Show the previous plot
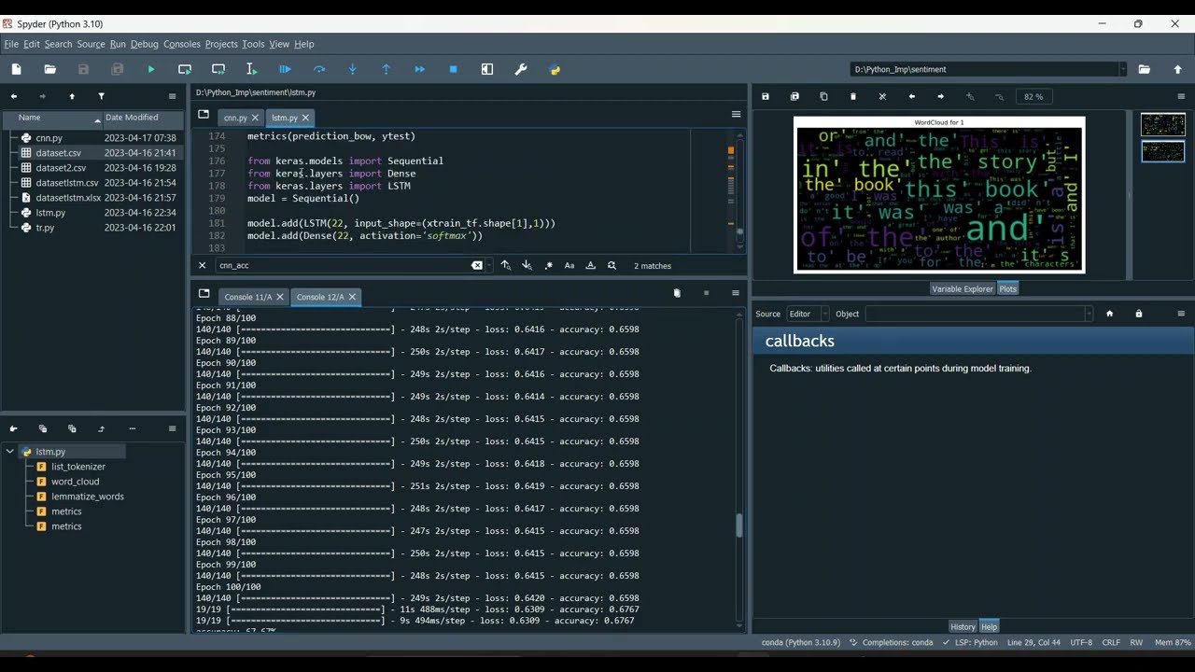 click(911, 96)
